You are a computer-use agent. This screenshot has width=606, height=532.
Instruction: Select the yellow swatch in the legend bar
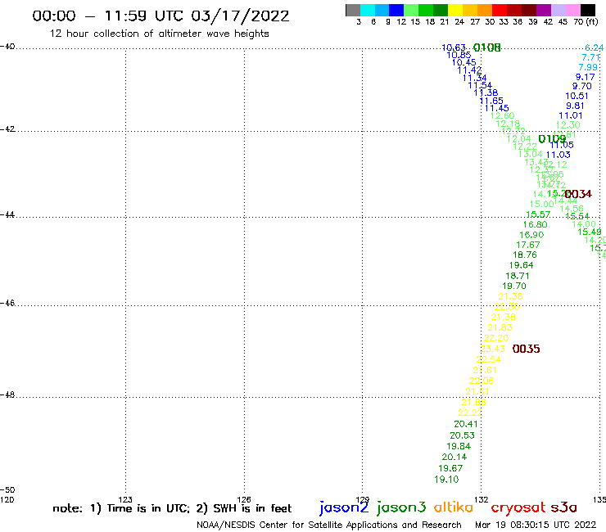click(x=455, y=10)
